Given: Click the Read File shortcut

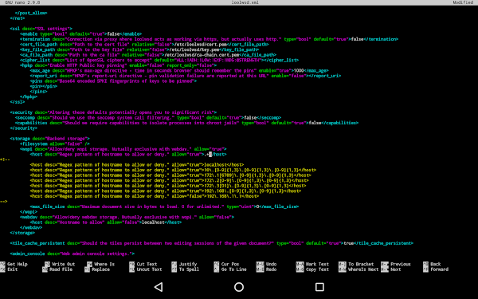Looking at the screenshot, I should (x=58, y=269).
